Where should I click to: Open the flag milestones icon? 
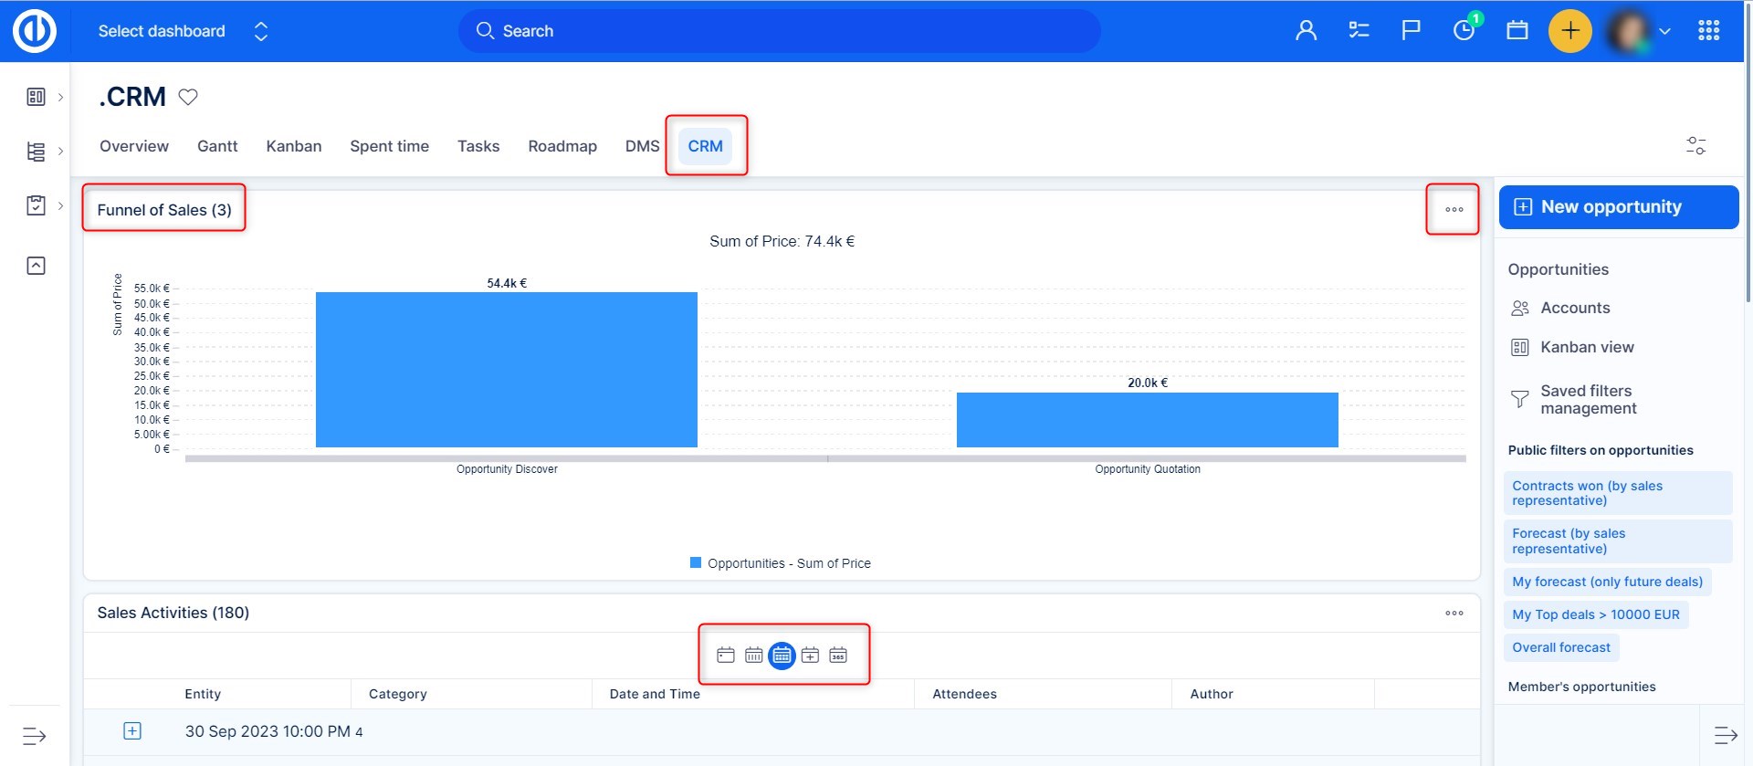1411,31
